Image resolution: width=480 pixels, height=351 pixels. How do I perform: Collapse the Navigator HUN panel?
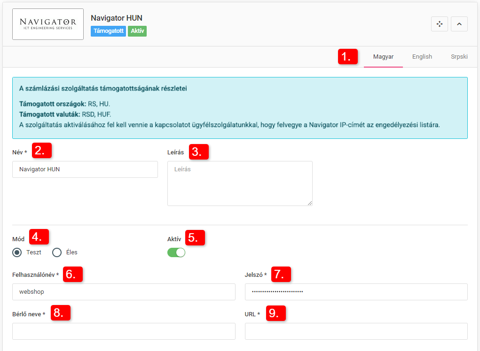click(x=459, y=24)
